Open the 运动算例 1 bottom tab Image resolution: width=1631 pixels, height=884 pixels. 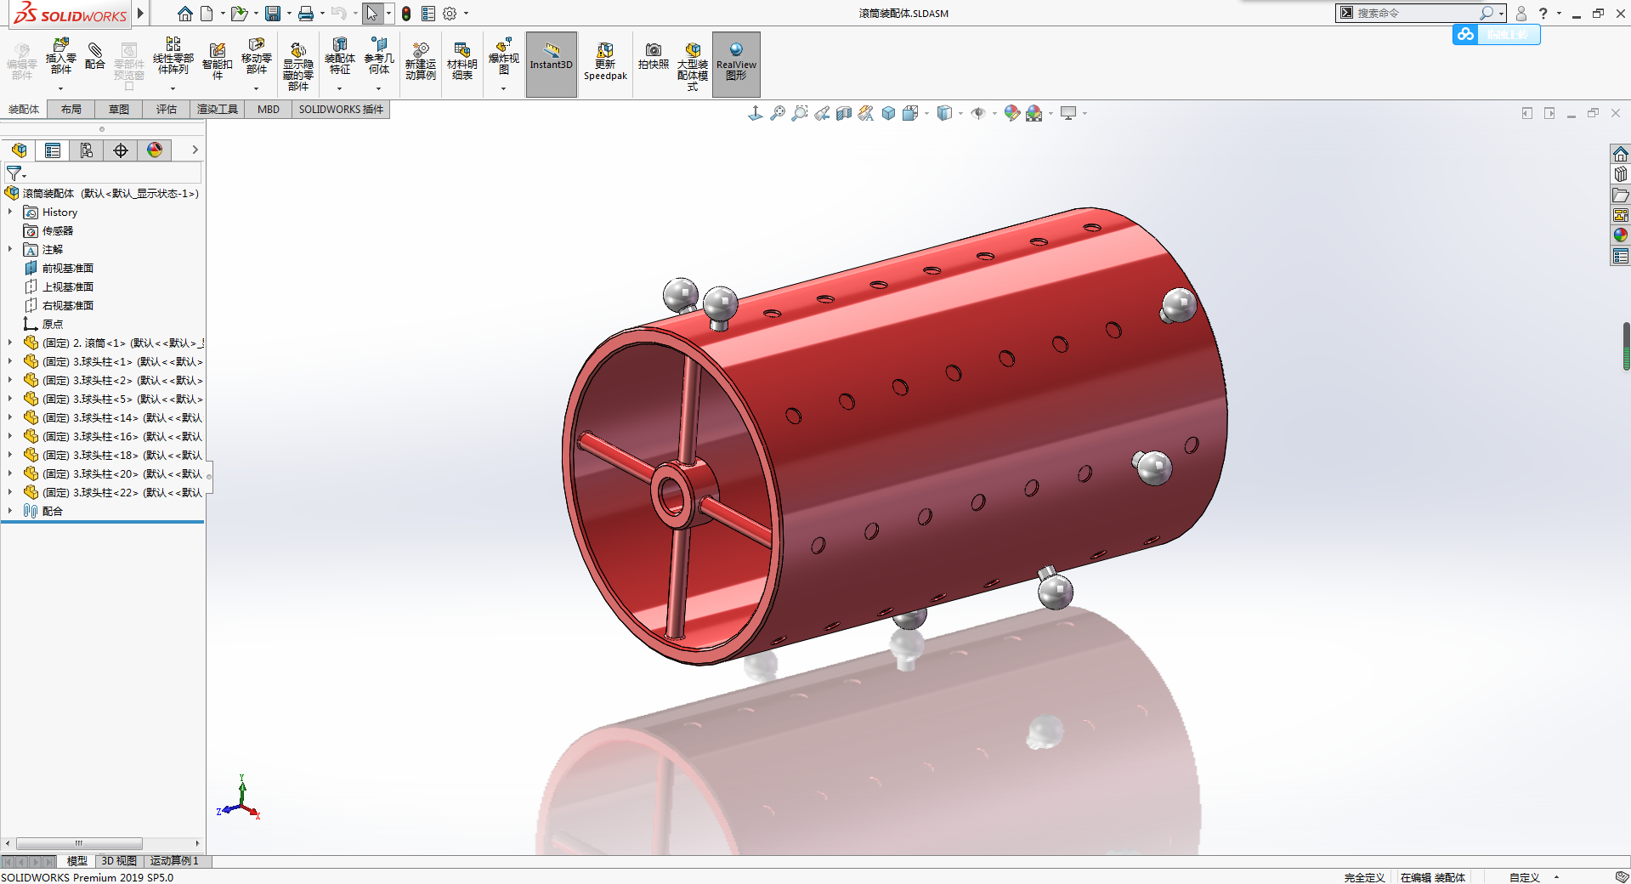(x=174, y=861)
